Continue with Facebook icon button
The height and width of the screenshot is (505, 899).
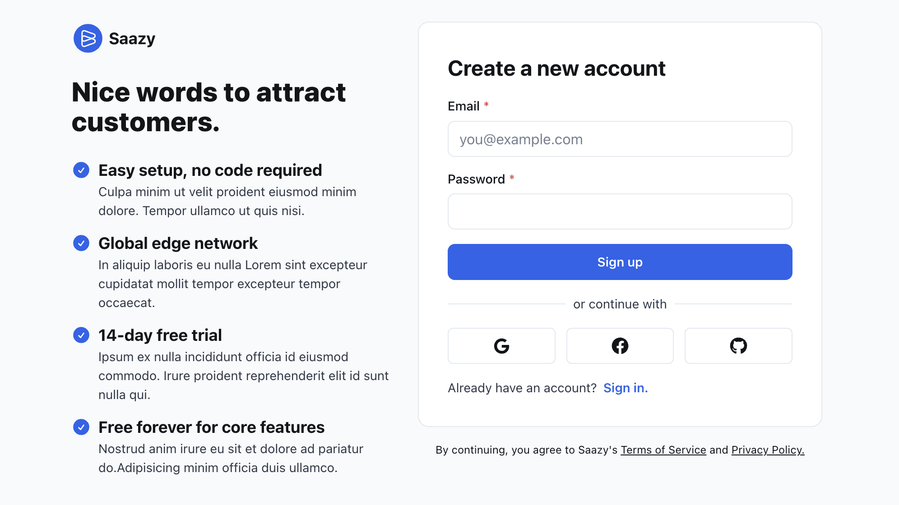[x=620, y=346]
